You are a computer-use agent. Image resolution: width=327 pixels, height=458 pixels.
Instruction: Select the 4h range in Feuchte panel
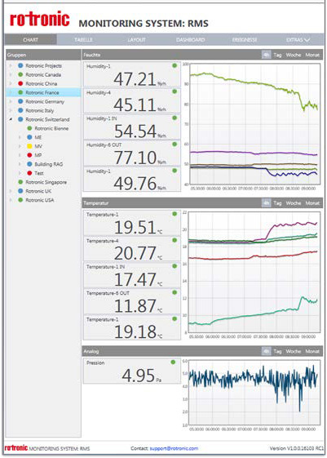[266, 55]
